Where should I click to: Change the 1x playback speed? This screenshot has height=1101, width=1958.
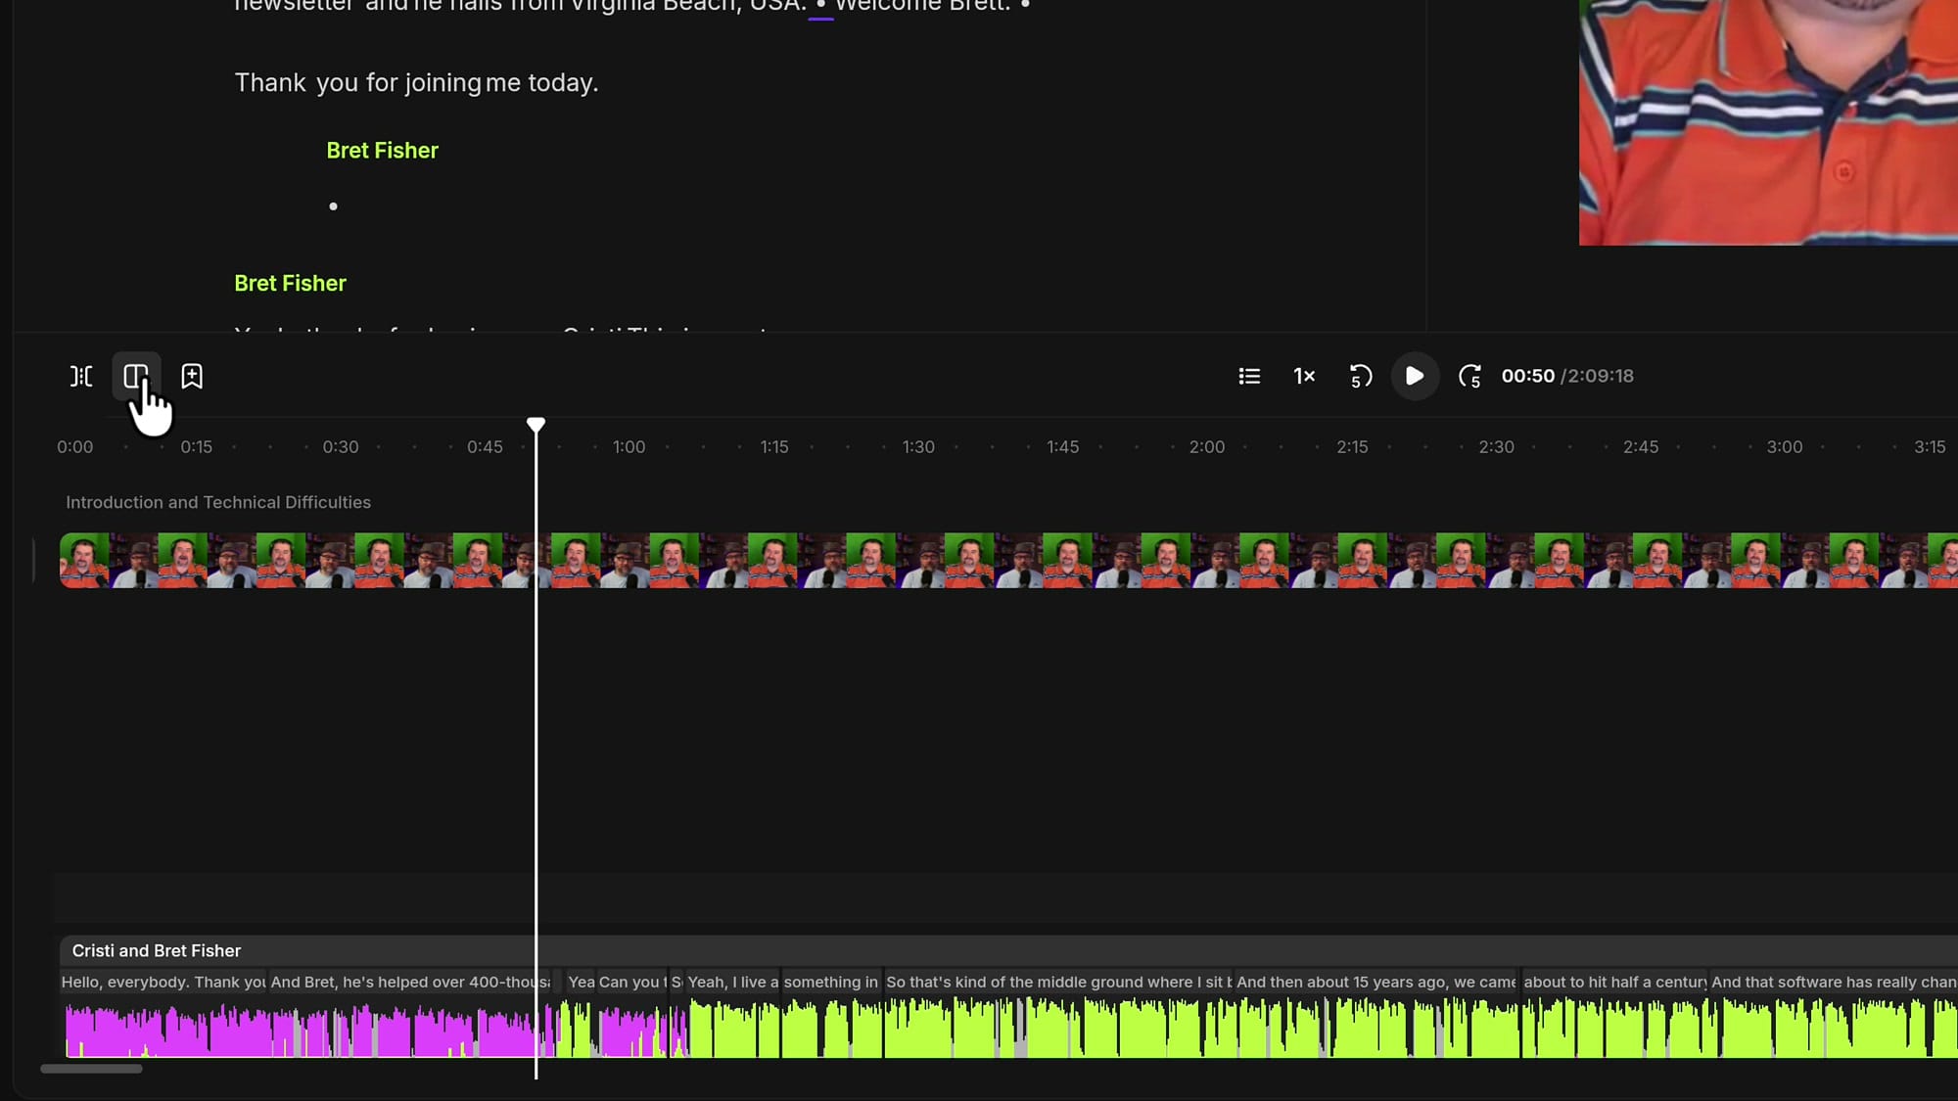[x=1304, y=376]
